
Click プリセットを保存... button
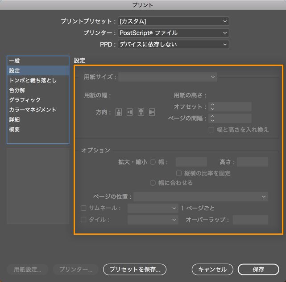[135, 270]
